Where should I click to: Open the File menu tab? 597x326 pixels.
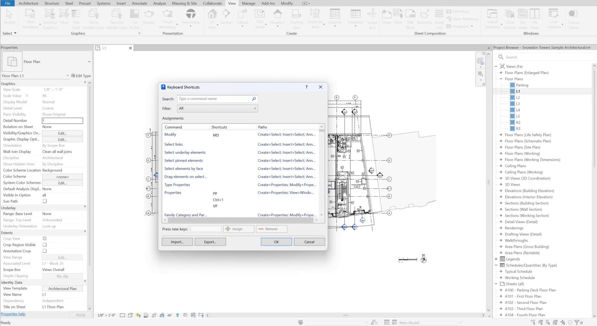coord(7,3)
